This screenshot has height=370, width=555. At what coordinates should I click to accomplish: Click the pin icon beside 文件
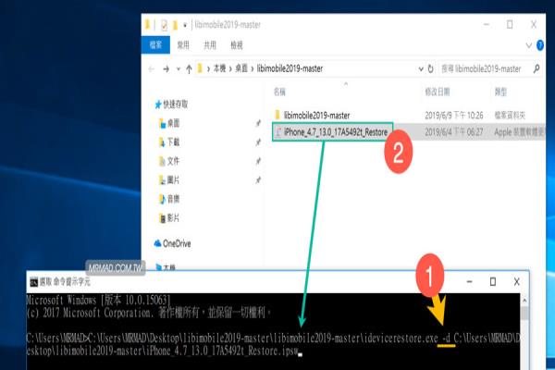coord(258,161)
